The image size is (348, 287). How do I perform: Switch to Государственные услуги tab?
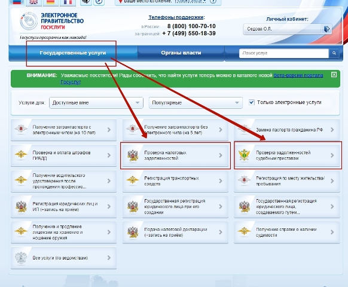coord(73,53)
